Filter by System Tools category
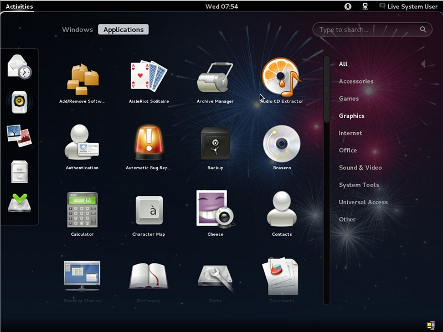443x332 pixels. [359, 185]
